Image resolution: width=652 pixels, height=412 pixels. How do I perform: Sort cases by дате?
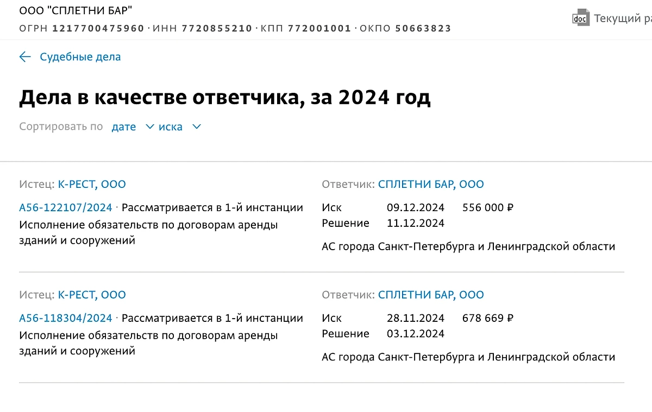coord(124,126)
